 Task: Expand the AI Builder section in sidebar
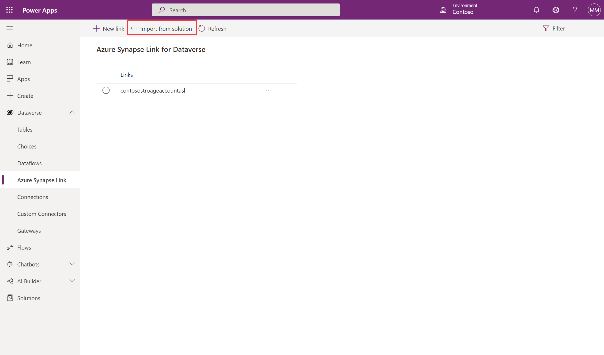(x=72, y=281)
